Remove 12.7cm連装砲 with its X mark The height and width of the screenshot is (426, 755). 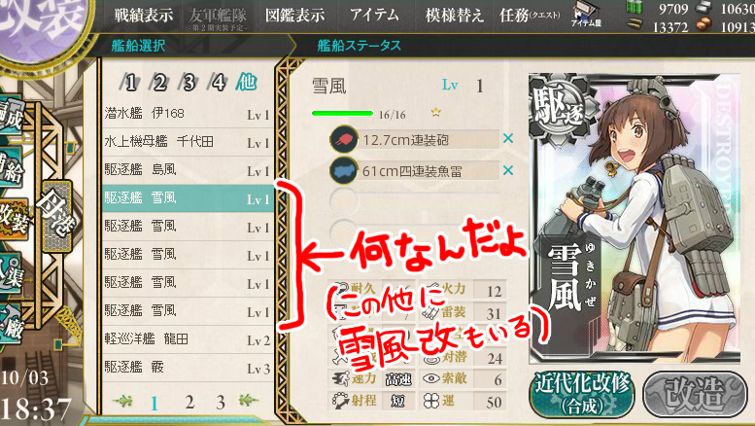(x=507, y=139)
